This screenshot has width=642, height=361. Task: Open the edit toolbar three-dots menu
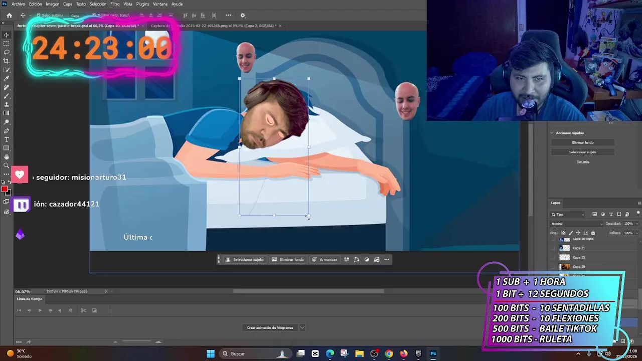[x=7, y=174]
